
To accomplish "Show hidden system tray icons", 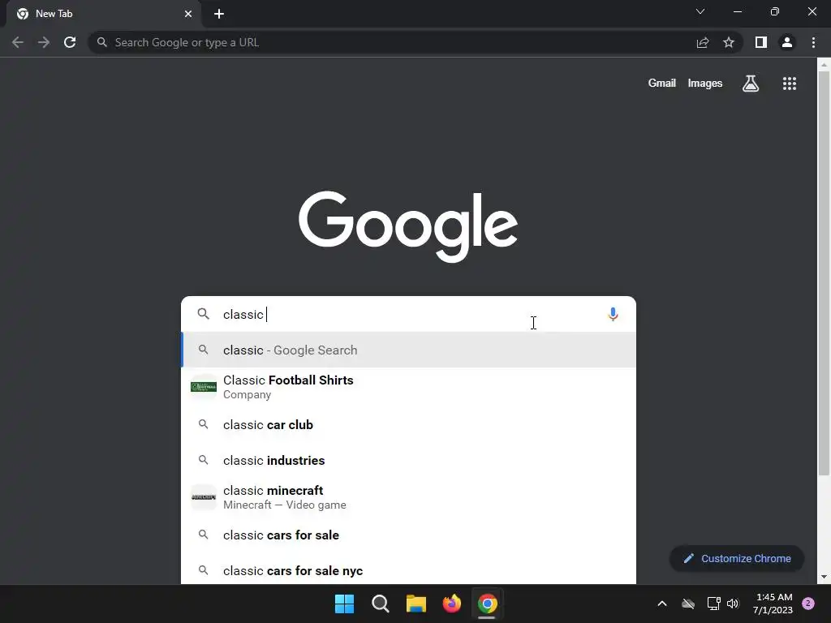I will (662, 604).
